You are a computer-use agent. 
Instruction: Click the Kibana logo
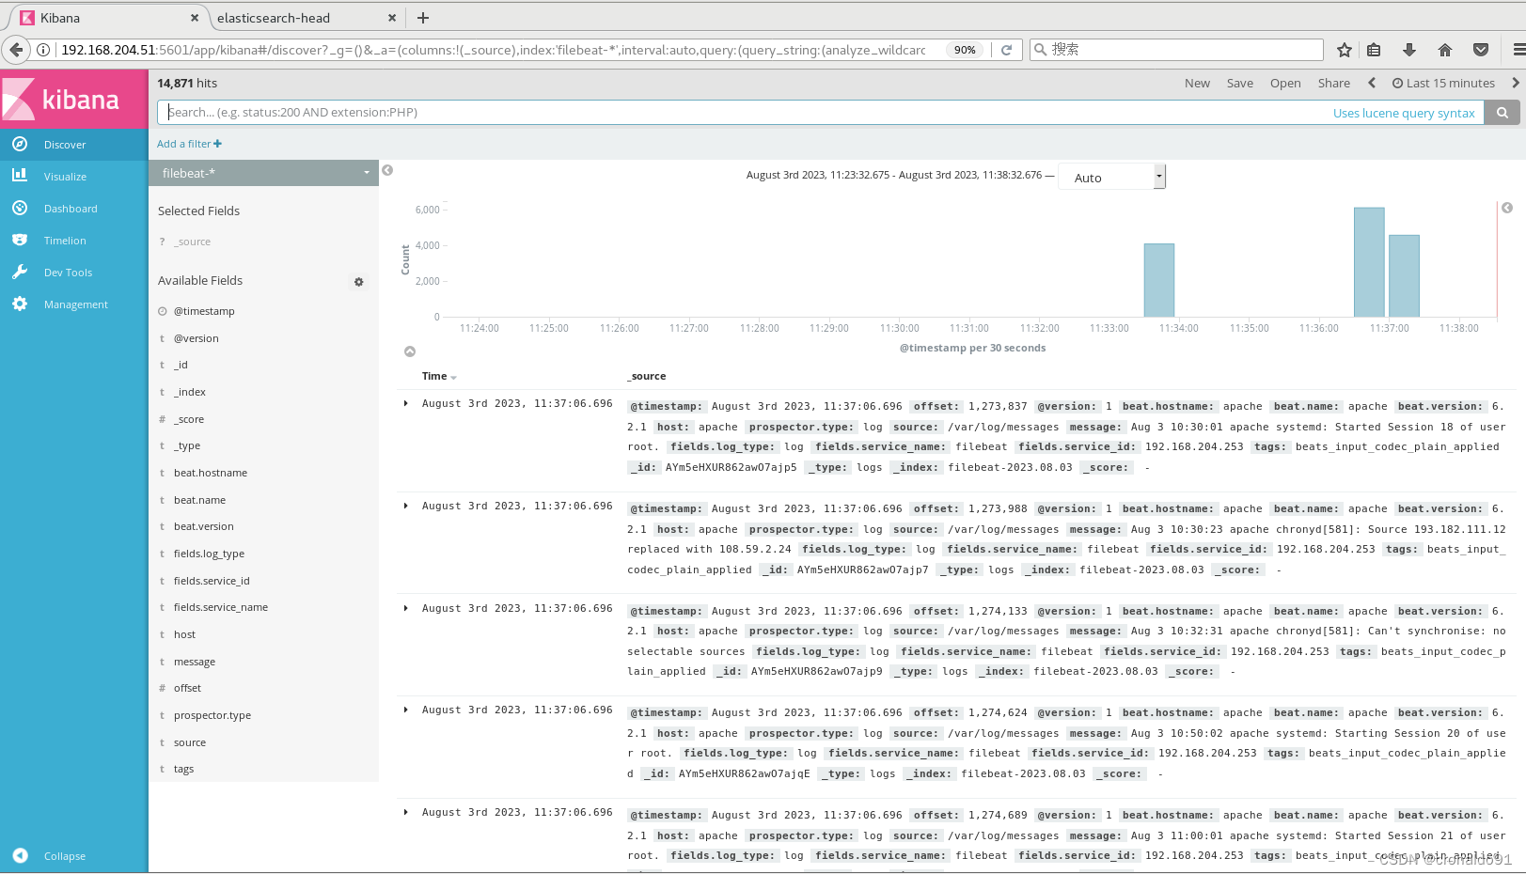click(73, 99)
